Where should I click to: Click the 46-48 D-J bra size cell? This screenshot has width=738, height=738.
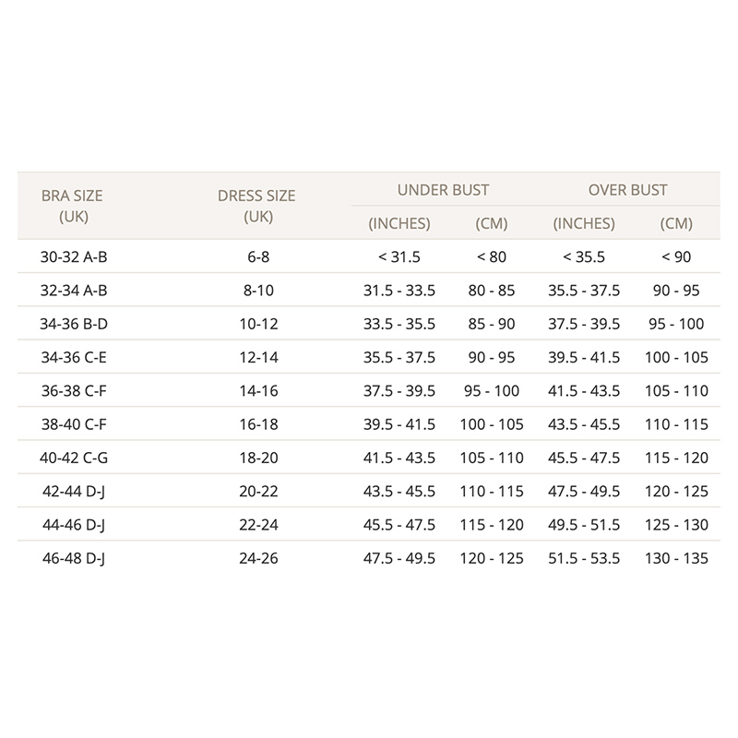pyautogui.click(x=74, y=558)
